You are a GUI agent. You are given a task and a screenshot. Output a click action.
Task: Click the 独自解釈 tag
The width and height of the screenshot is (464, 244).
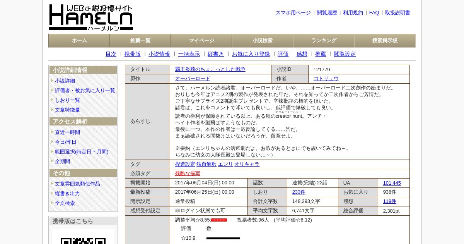click(206, 164)
